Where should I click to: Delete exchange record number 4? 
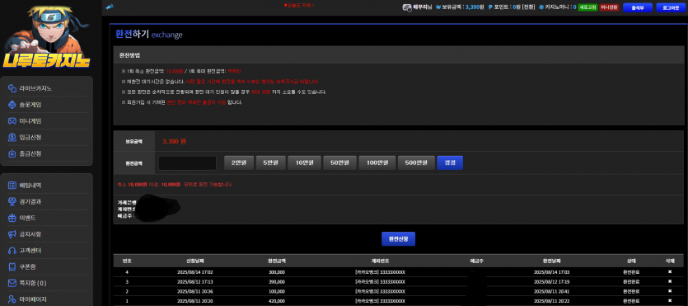(670, 271)
